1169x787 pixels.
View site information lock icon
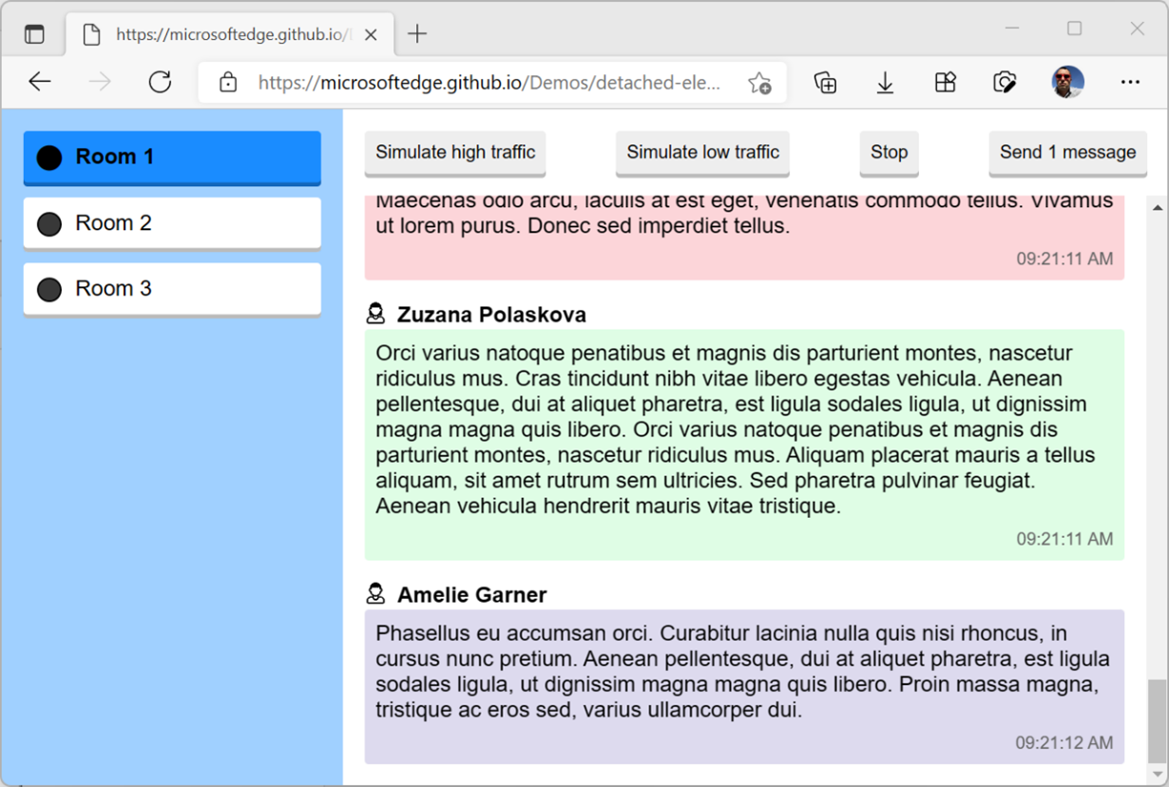point(228,83)
